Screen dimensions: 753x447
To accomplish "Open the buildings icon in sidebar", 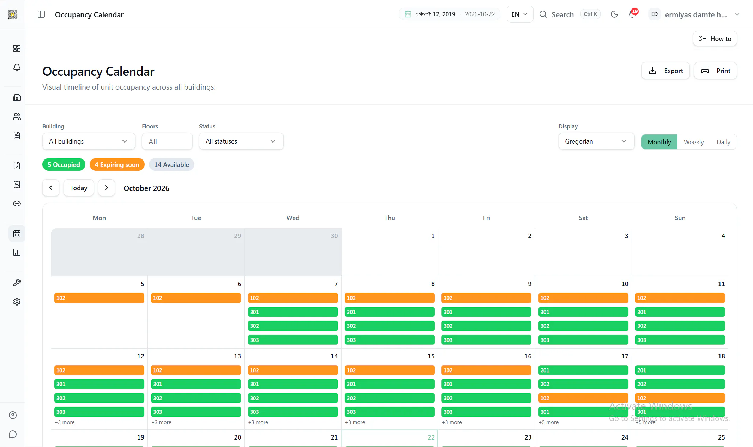I will [x=17, y=97].
